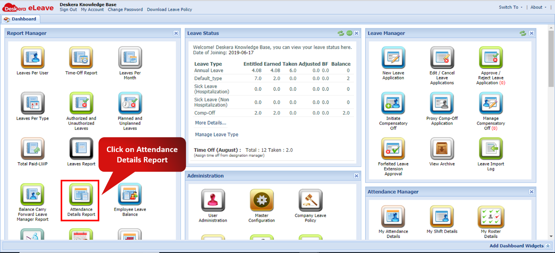
Task: Open the Leave Import Log
Action: tap(491, 149)
